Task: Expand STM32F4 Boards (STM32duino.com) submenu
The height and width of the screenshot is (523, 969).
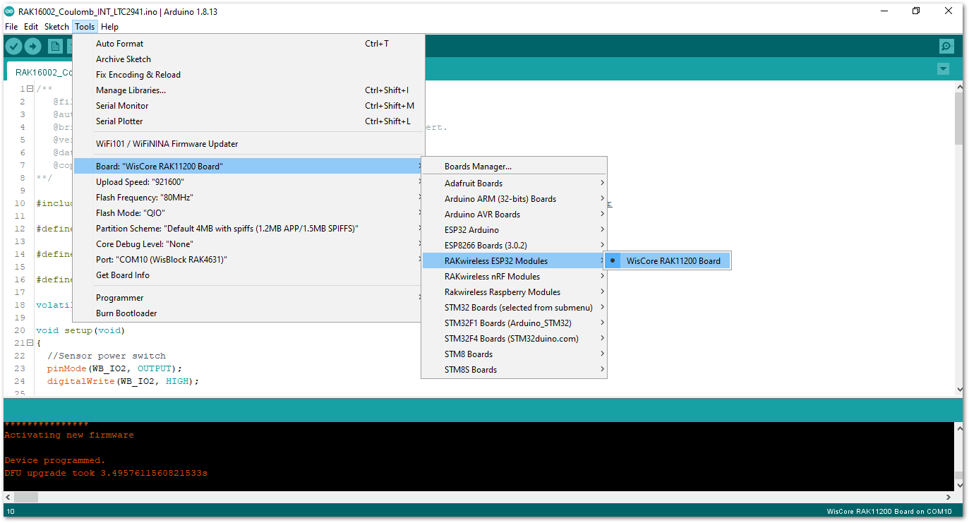Action: click(514, 339)
